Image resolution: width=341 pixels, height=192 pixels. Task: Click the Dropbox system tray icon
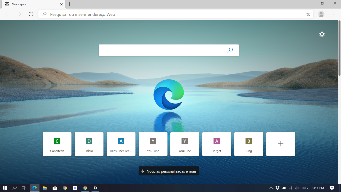point(277,188)
